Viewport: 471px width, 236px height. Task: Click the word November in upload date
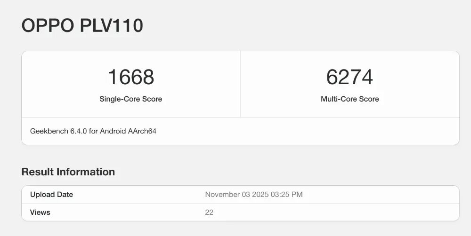pyautogui.click(x=223, y=195)
